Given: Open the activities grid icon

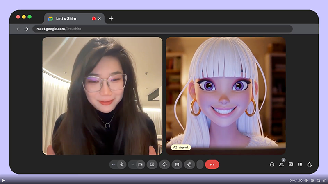Looking at the screenshot, I should pos(300,165).
